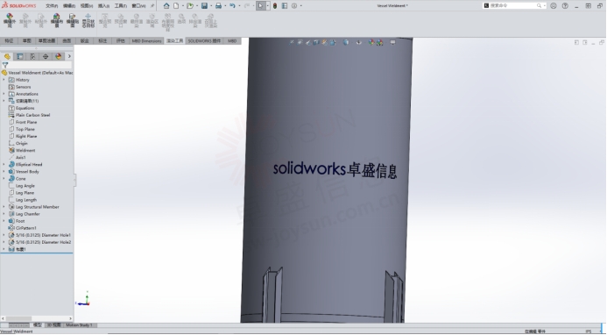Click the Undo arrow icon
This screenshot has width=607, height=335.
click(x=232, y=6)
